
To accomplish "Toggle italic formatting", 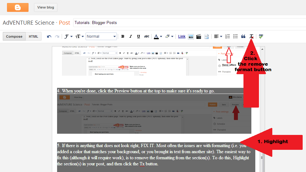I will click(131, 36).
